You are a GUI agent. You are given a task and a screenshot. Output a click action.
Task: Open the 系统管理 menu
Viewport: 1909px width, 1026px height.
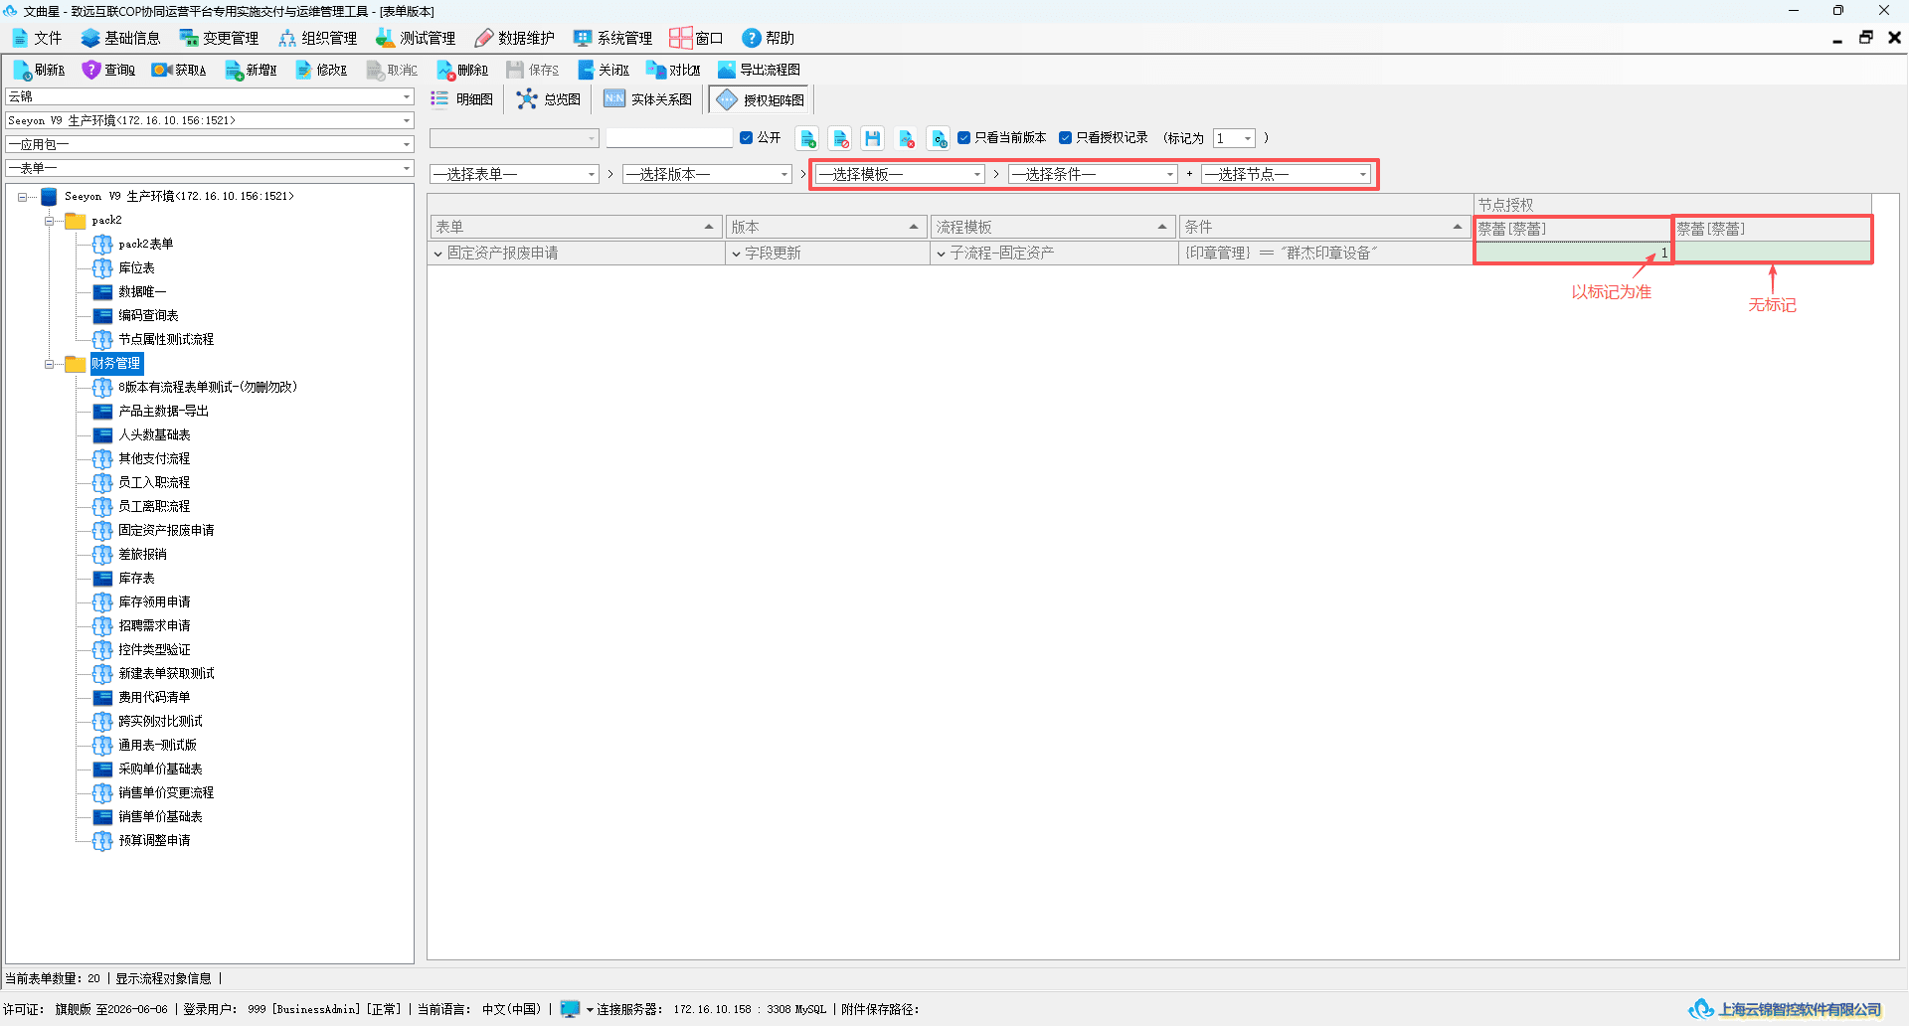coord(612,38)
